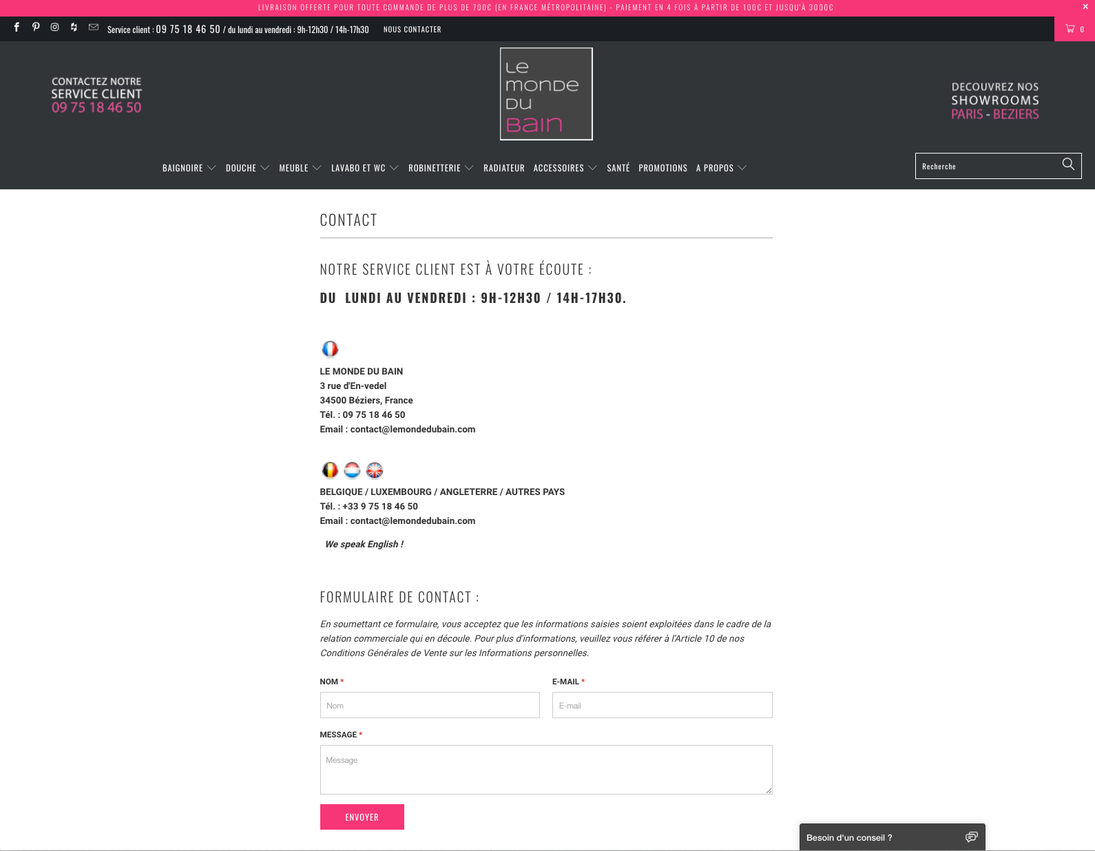Click the top bar service client phone number

click(x=188, y=29)
